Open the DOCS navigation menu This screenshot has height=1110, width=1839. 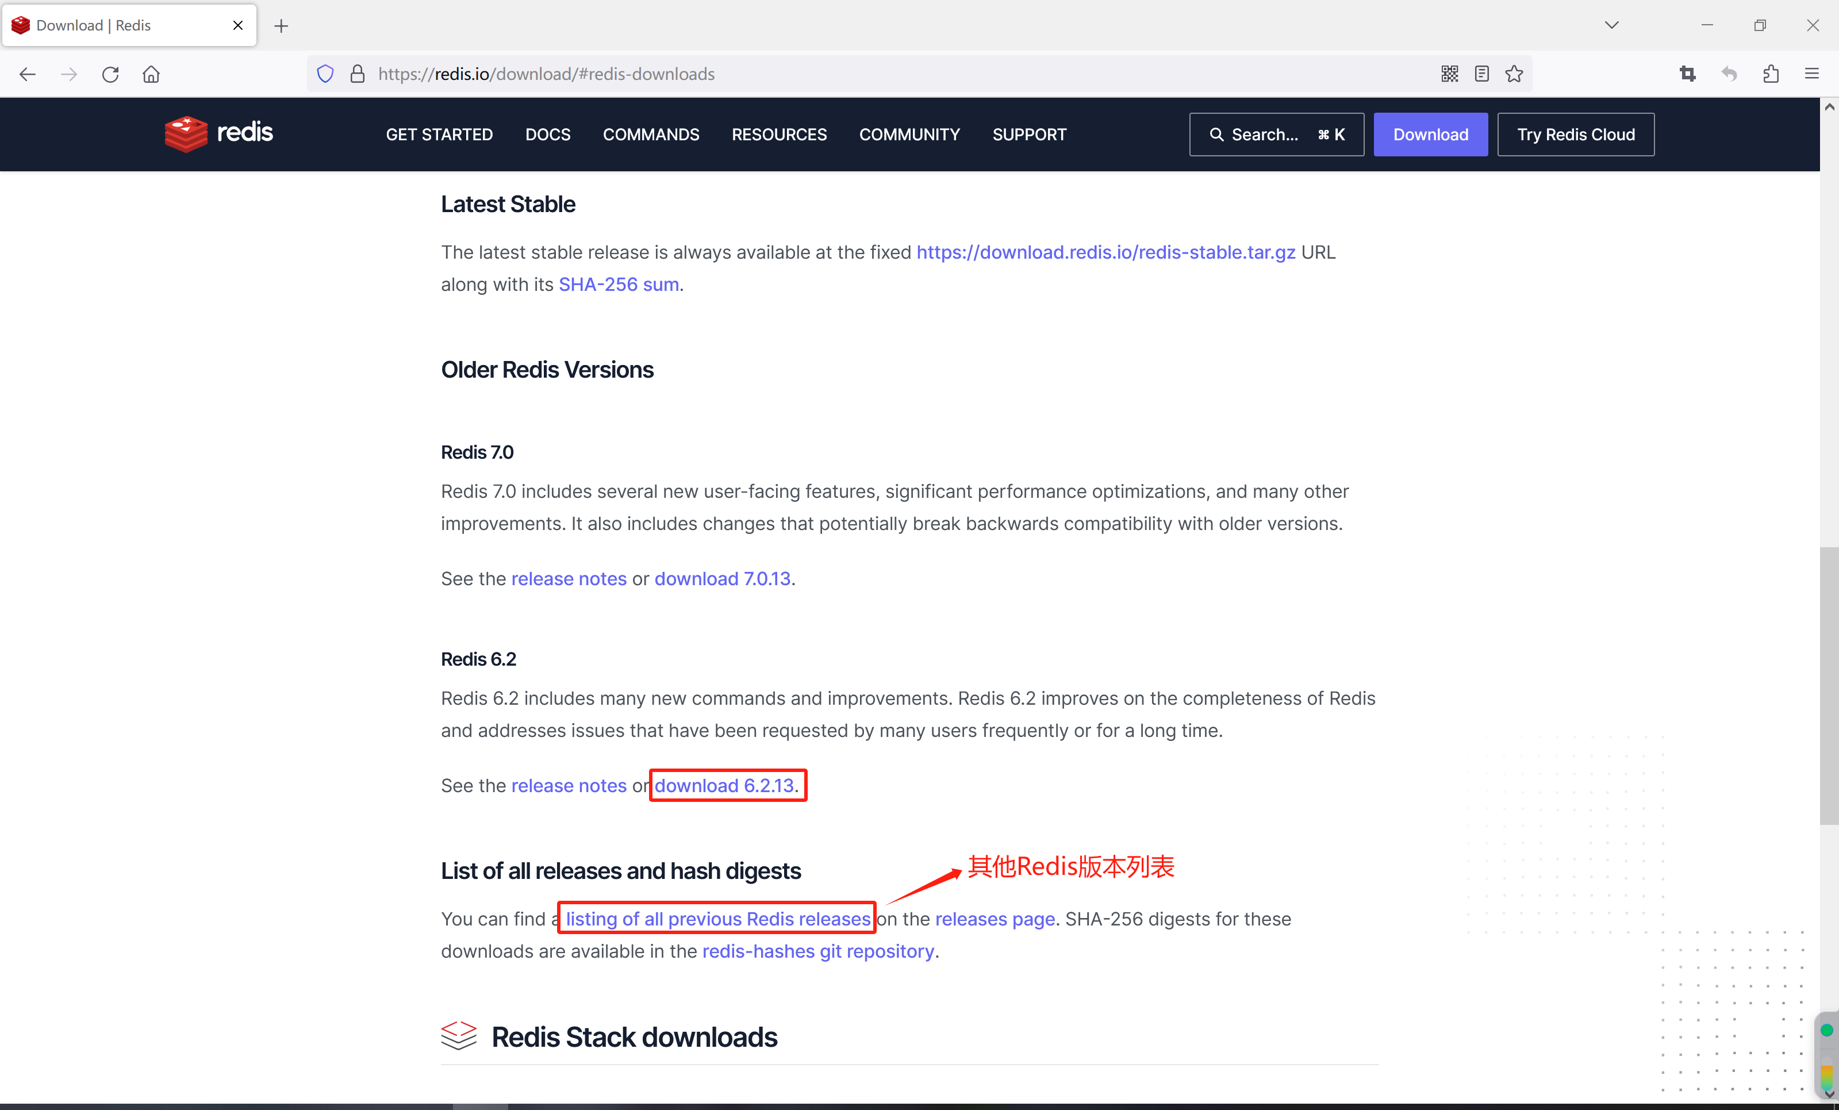[x=547, y=135]
